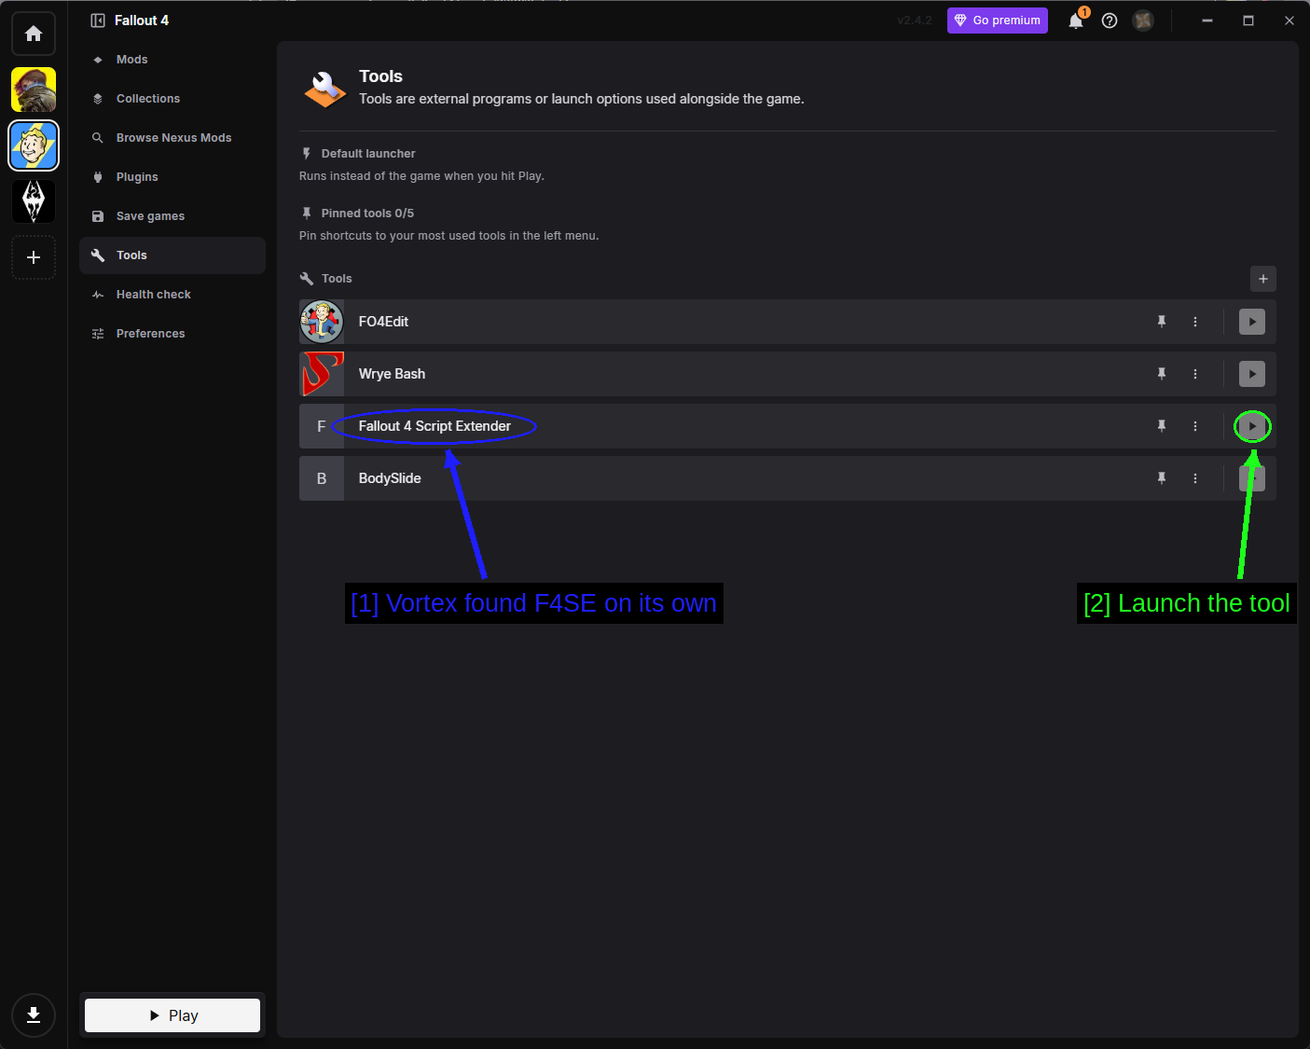This screenshot has height=1049, width=1310.
Task: Pin the FO4Edit tool
Action: click(x=1162, y=322)
